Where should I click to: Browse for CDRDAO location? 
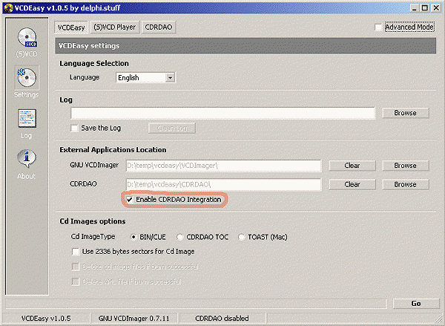pyautogui.click(x=405, y=184)
